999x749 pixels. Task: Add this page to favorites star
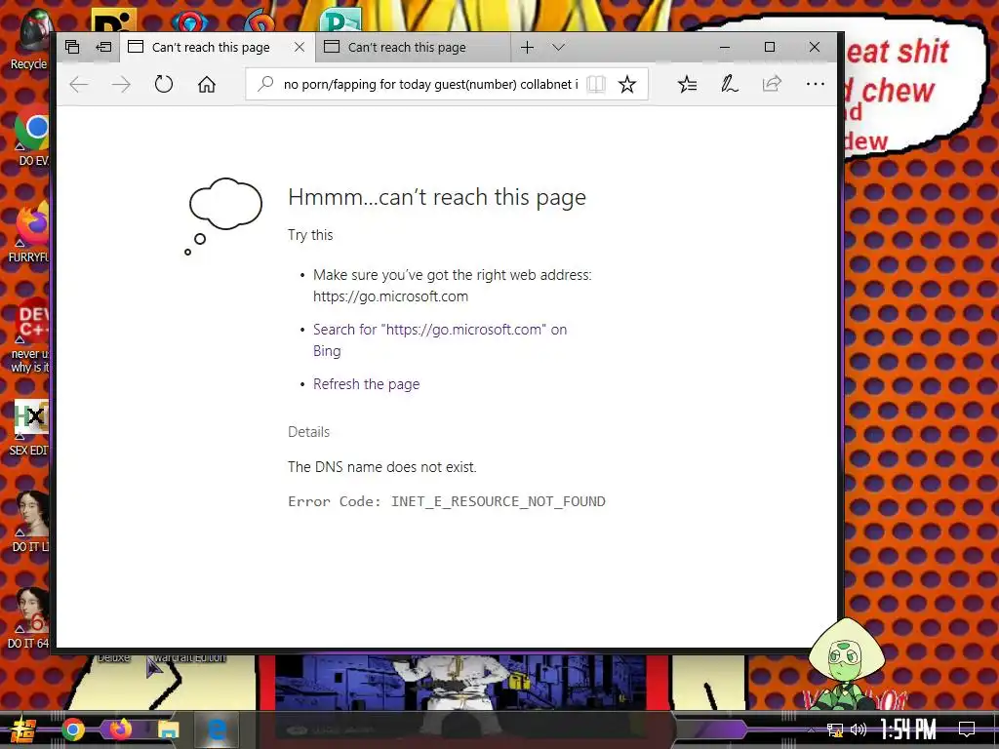(x=627, y=84)
